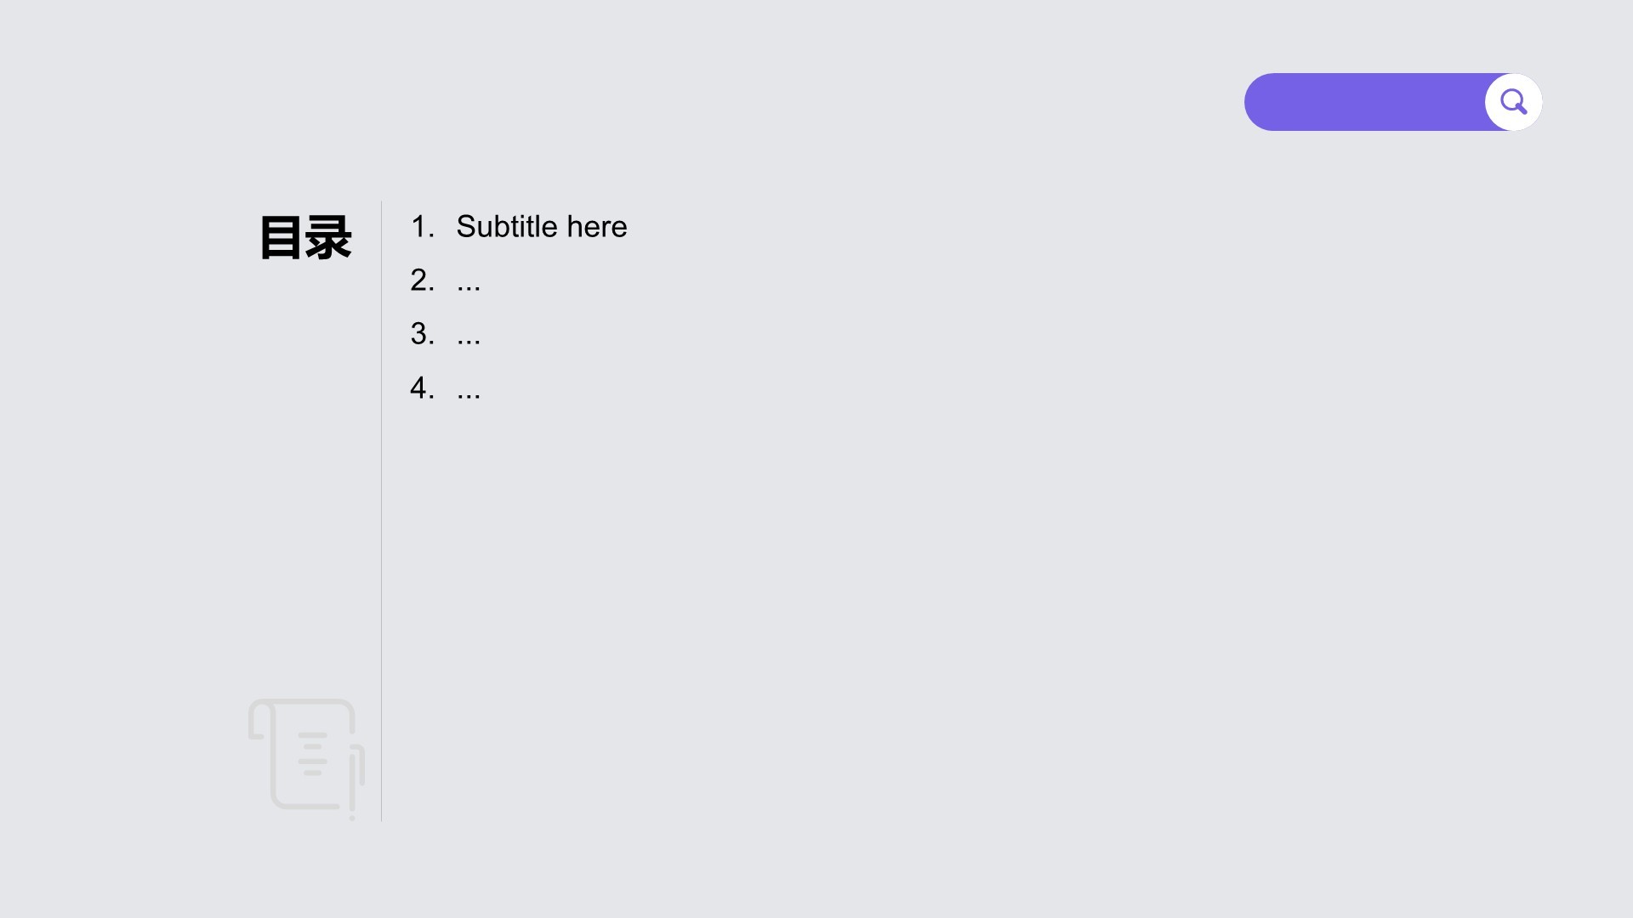
Task: Click the ellipsis text of item 2
Action: tap(469, 282)
